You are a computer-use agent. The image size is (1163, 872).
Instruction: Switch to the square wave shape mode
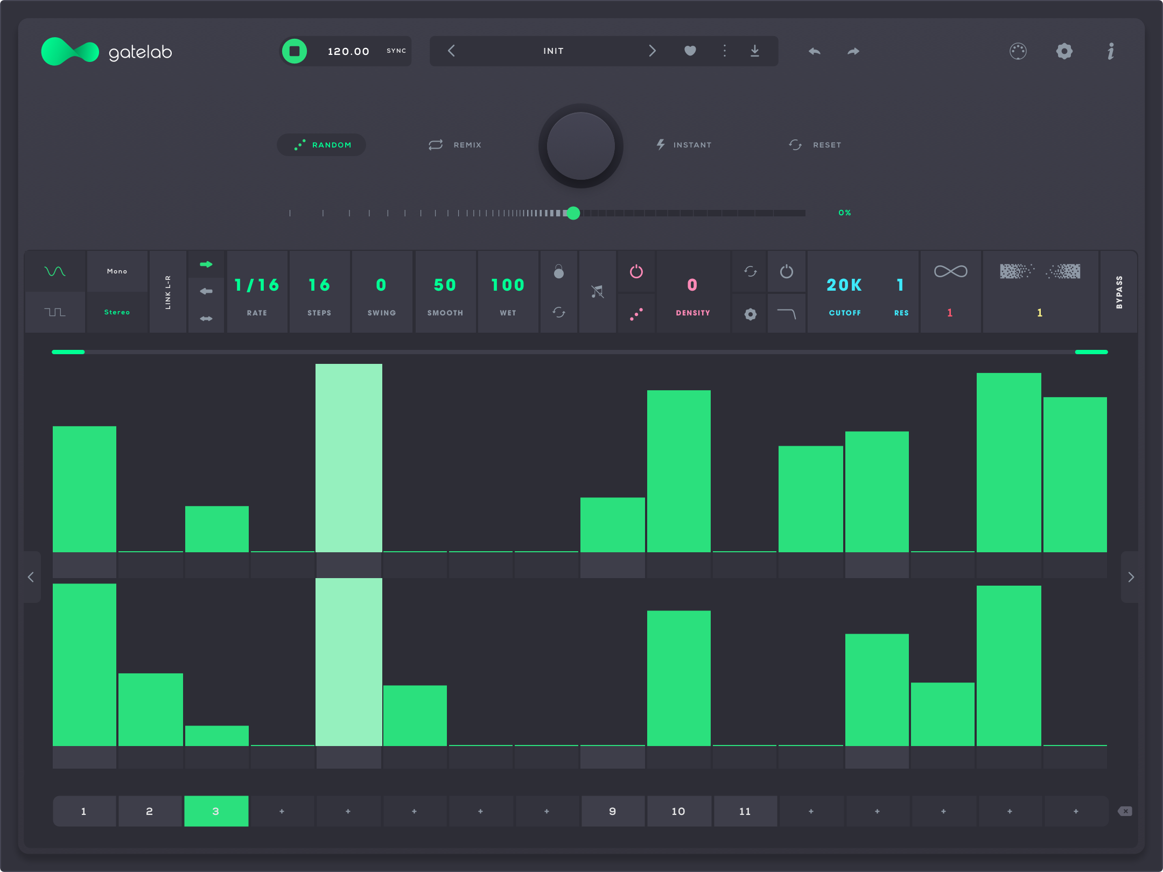55,311
